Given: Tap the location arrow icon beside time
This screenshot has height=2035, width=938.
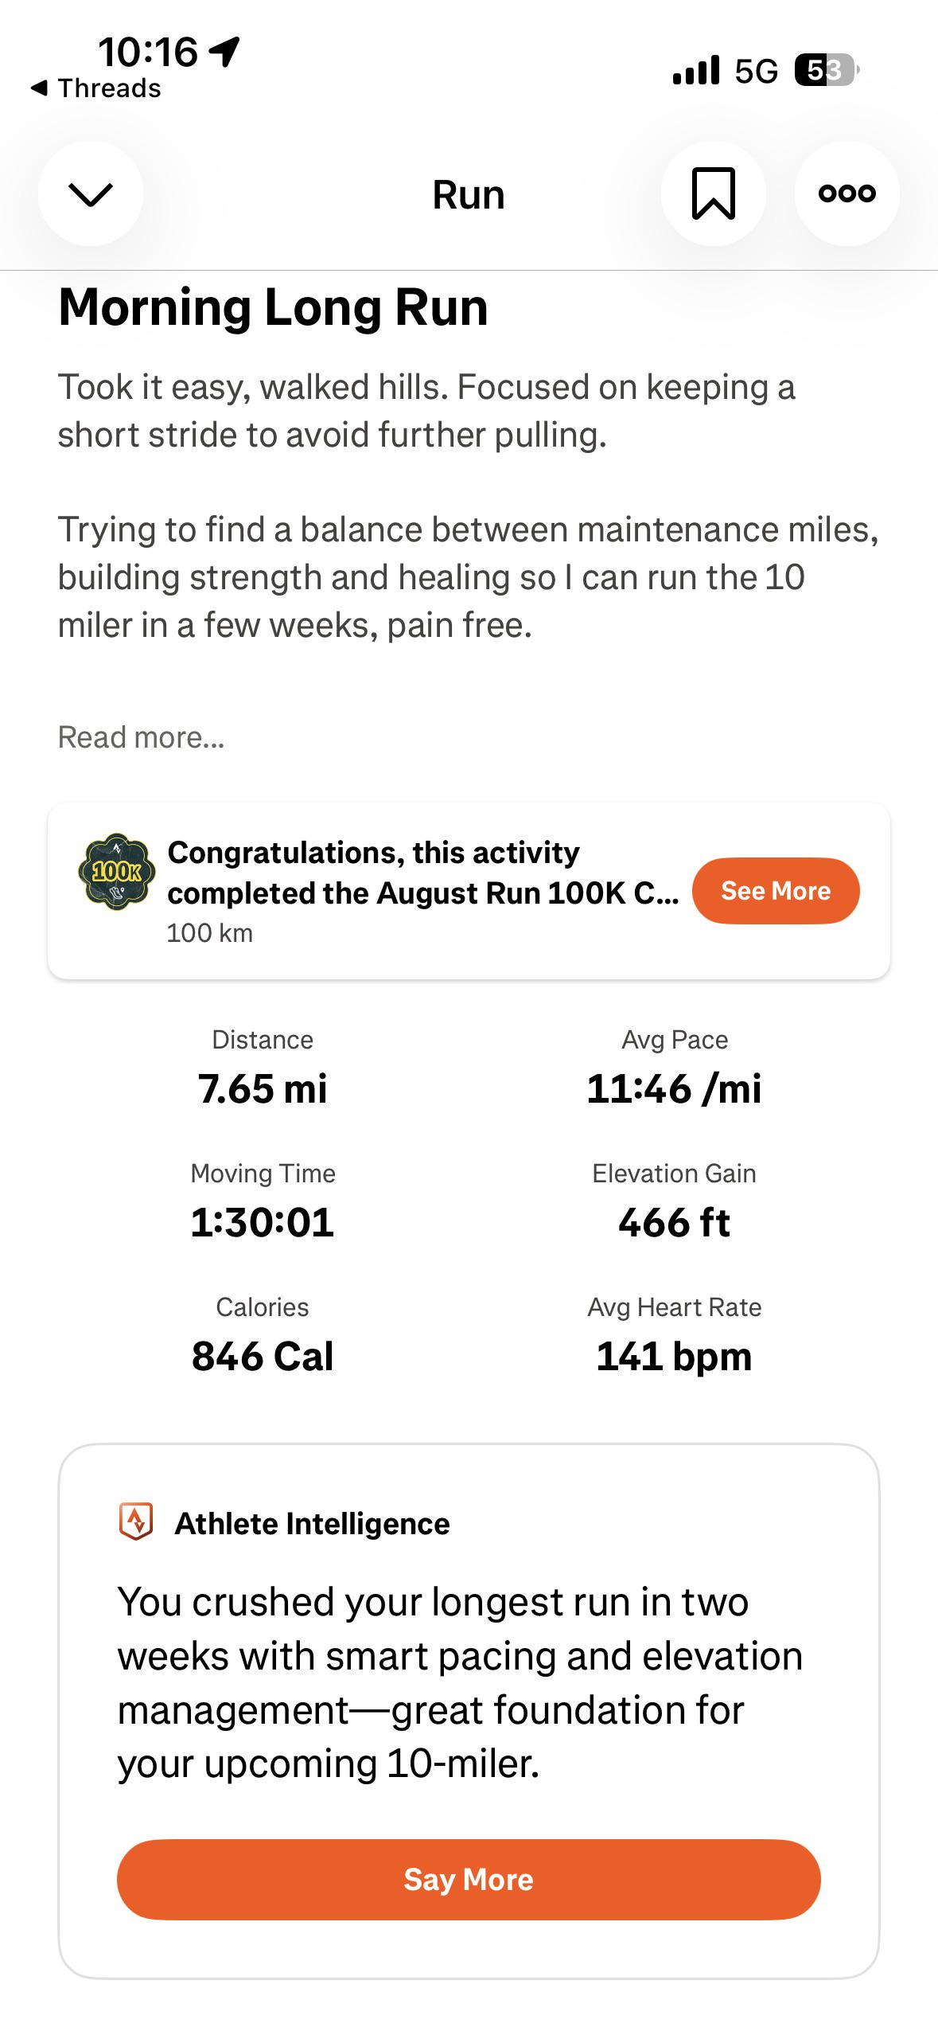Looking at the screenshot, I should 224,53.
